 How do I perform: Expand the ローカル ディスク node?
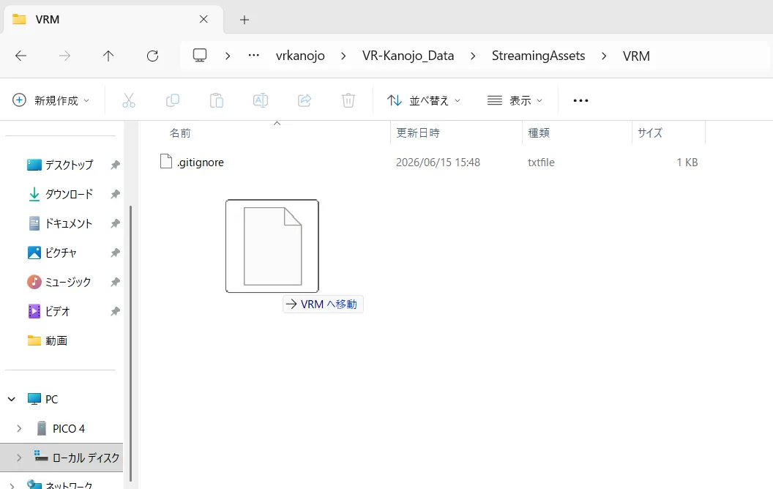(19, 458)
